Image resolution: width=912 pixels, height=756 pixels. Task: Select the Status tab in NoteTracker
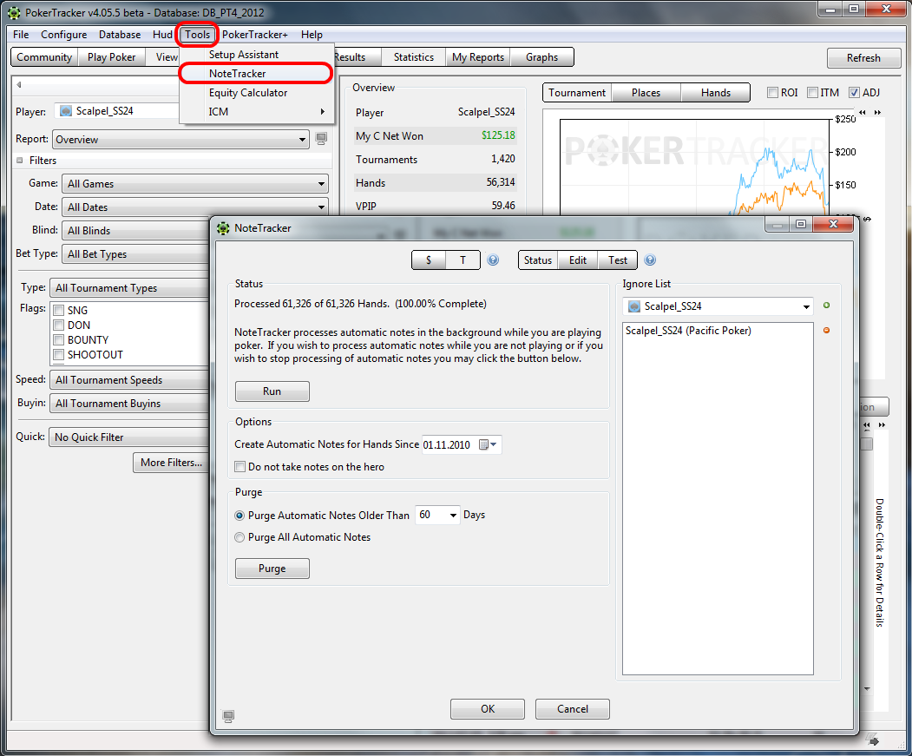pyautogui.click(x=538, y=260)
